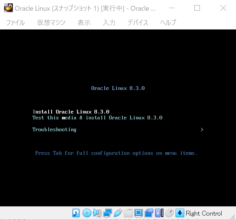Click the display settings status icon
Image resolution: width=236 pixels, height=220 pixels.
pos(139,213)
